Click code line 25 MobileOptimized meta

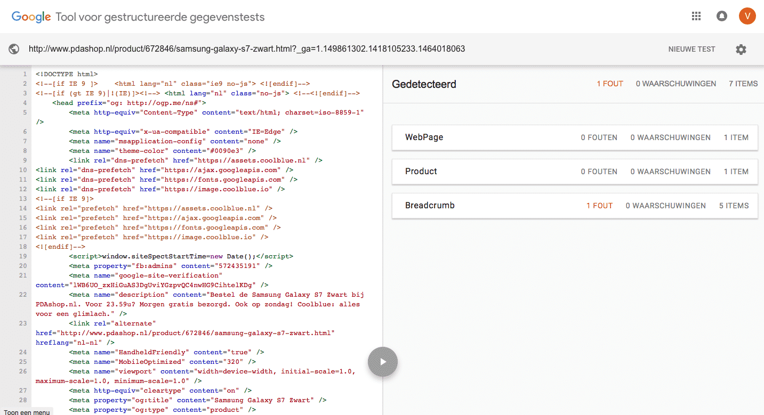tap(162, 362)
